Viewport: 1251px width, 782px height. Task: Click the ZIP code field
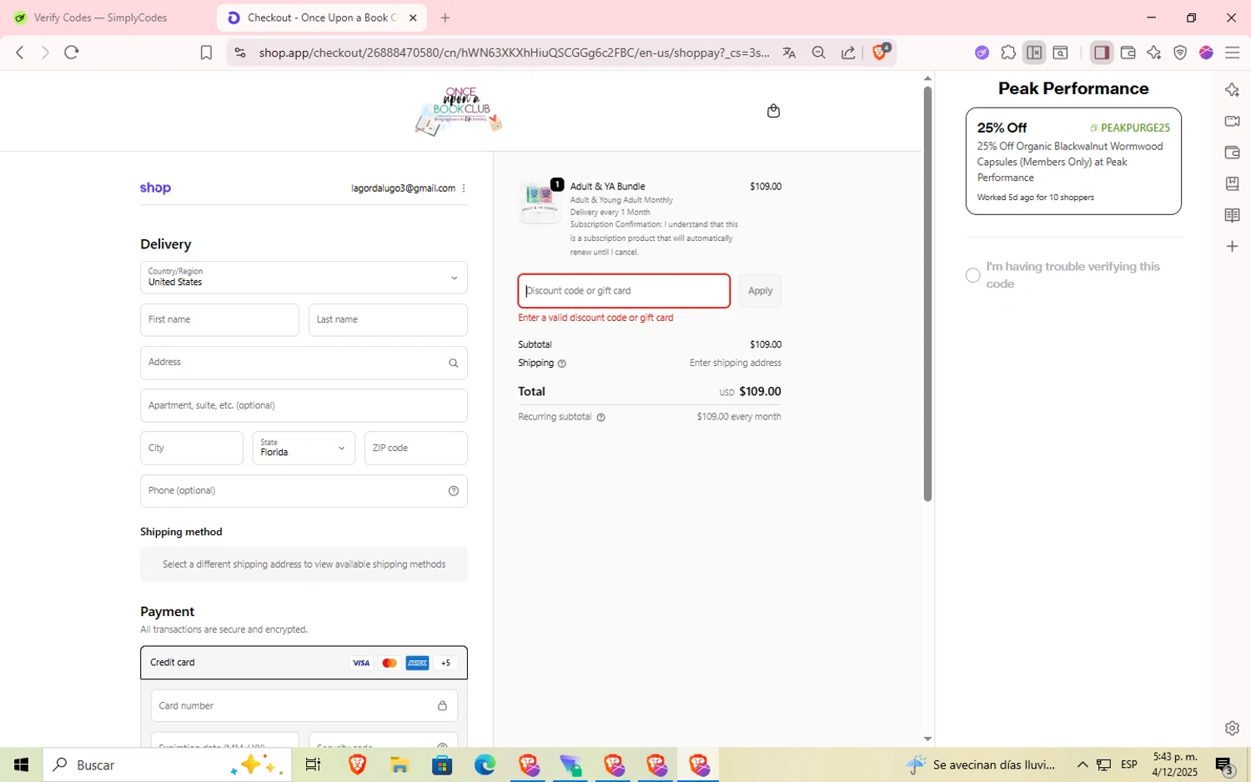coord(415,448)
